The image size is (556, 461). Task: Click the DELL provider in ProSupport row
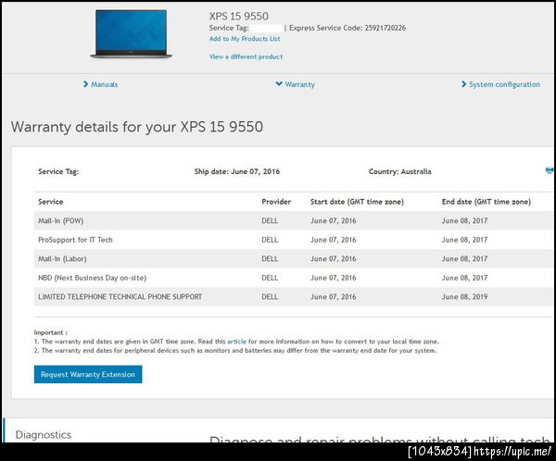(270, 240)
